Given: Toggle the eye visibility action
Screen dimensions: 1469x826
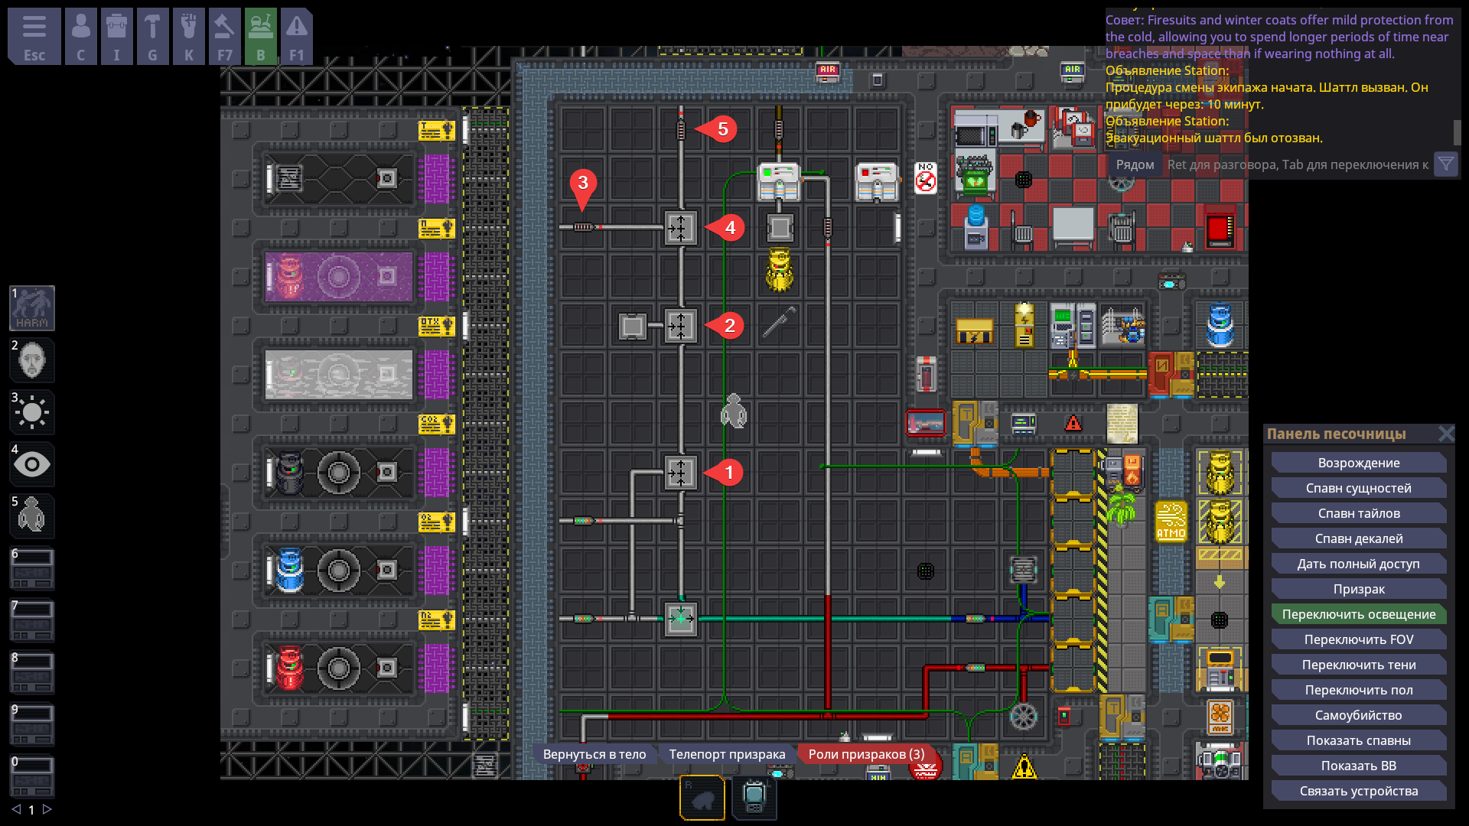Looking at the screenshot, I should pos(32,464).
